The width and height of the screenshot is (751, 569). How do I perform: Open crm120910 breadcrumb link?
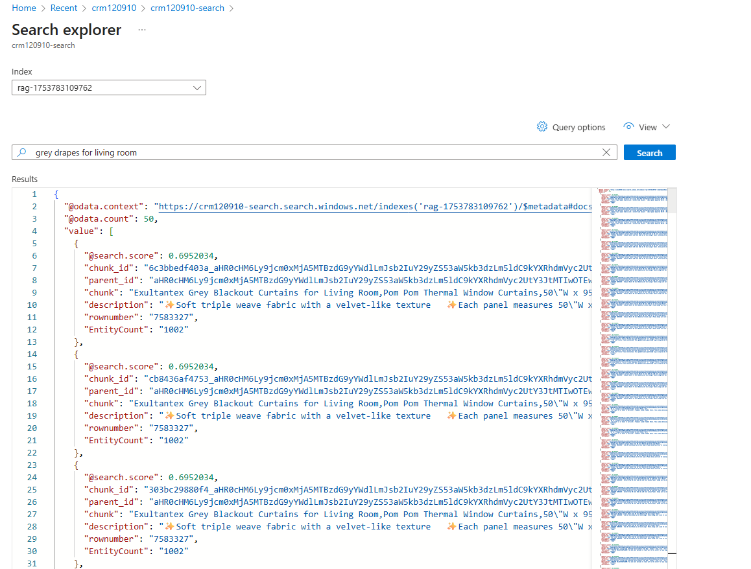tap(114, 8)
